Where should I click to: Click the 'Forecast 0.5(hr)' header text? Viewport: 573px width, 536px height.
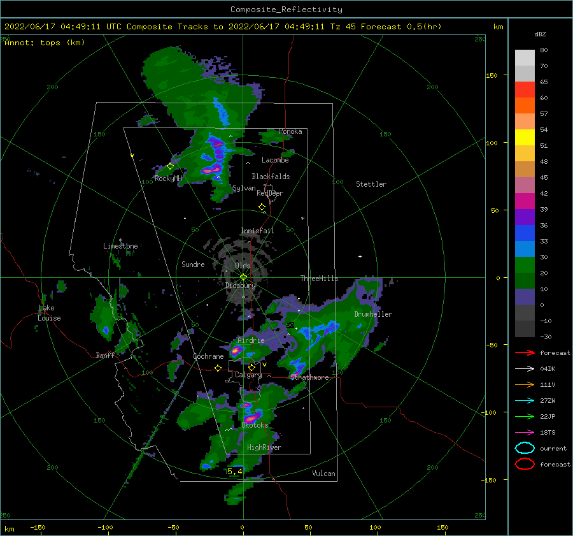[x=401, y=27]
